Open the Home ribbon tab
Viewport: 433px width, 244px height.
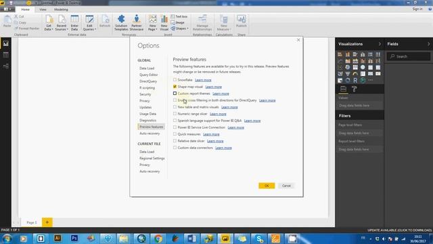pos(26,9)
